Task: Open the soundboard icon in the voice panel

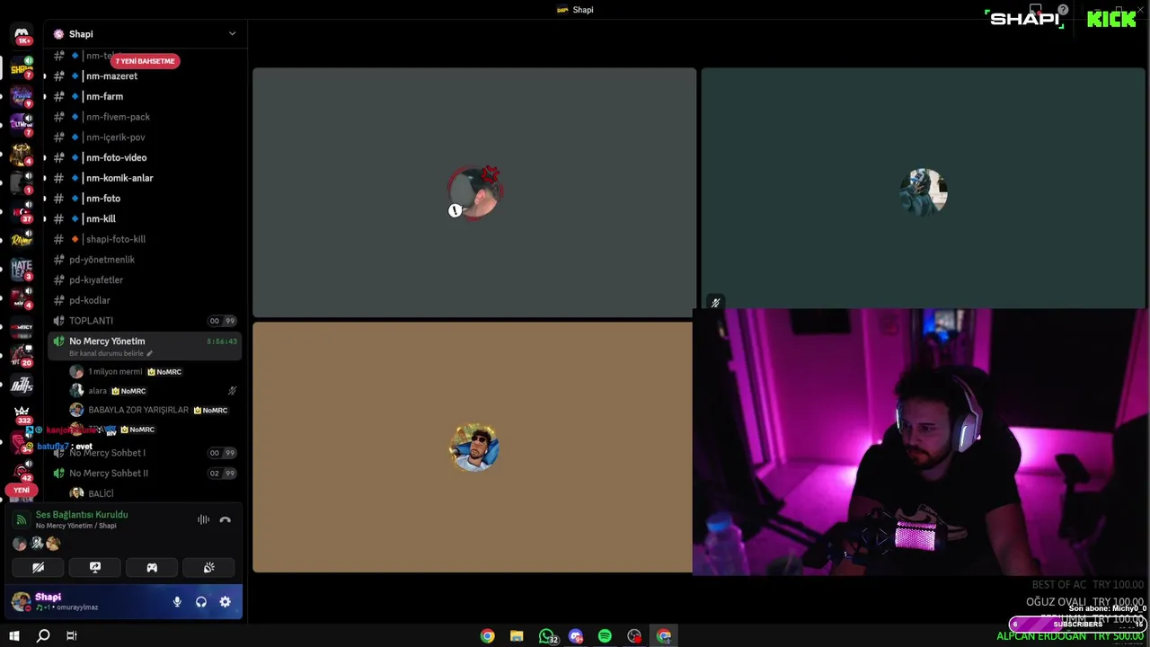Action: (209, 567)
